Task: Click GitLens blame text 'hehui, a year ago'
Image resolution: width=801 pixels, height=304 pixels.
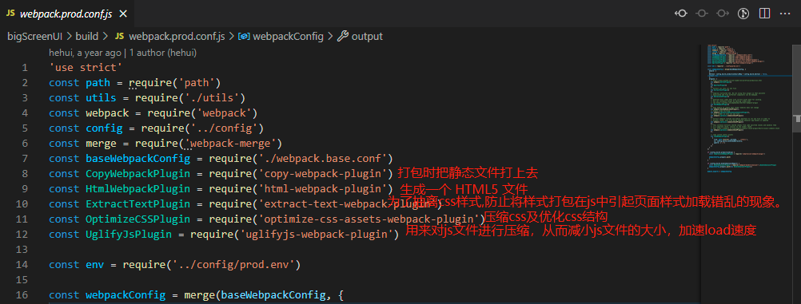Action: [x=85, y=53]
